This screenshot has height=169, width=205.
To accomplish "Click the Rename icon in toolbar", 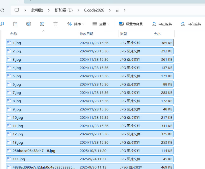I will [x=29, y=24].
